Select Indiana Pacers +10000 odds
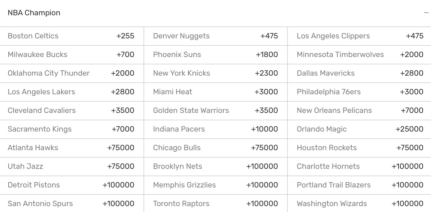431x212 pixels. point(215,129)
